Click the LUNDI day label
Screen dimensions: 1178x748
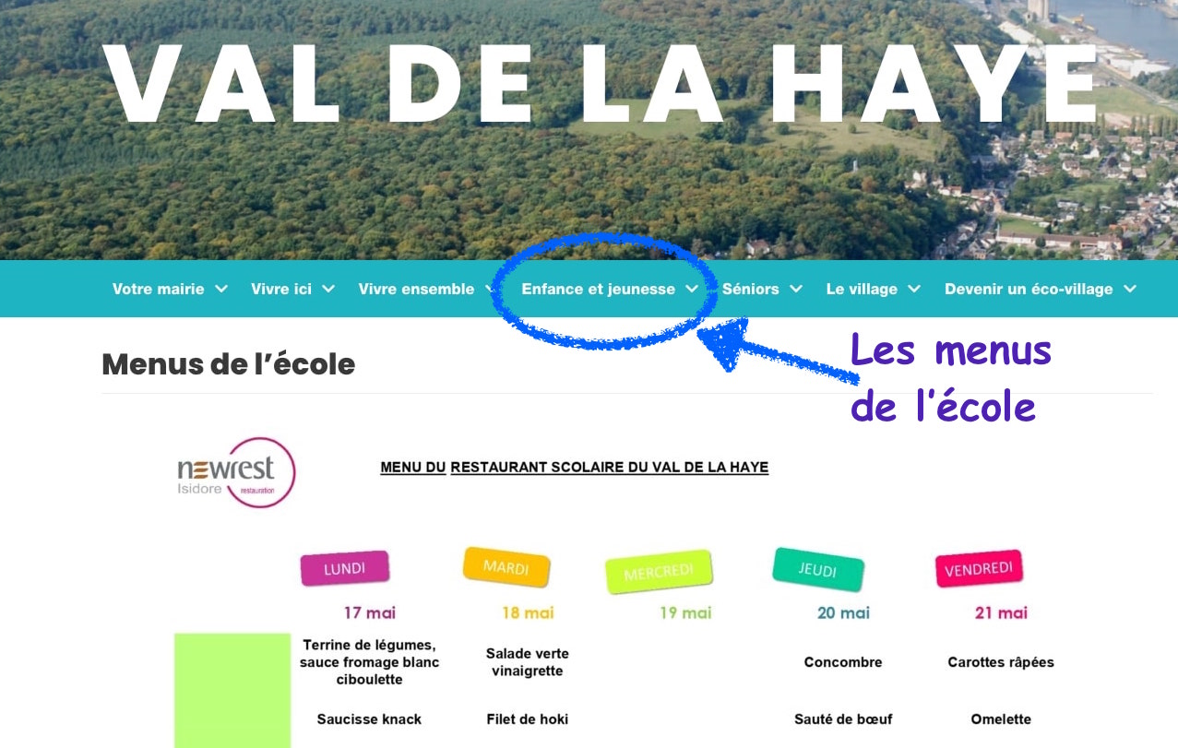(x=345, y=568)
